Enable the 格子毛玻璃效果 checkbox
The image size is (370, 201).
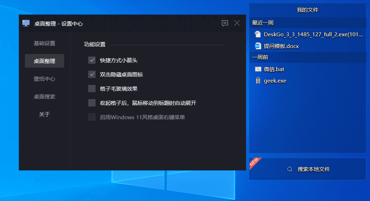point(92,89)
